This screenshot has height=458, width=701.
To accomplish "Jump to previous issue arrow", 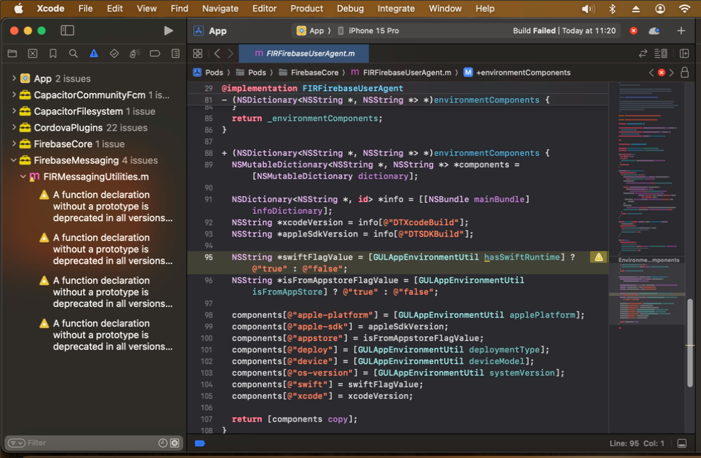I will point(651,72).
